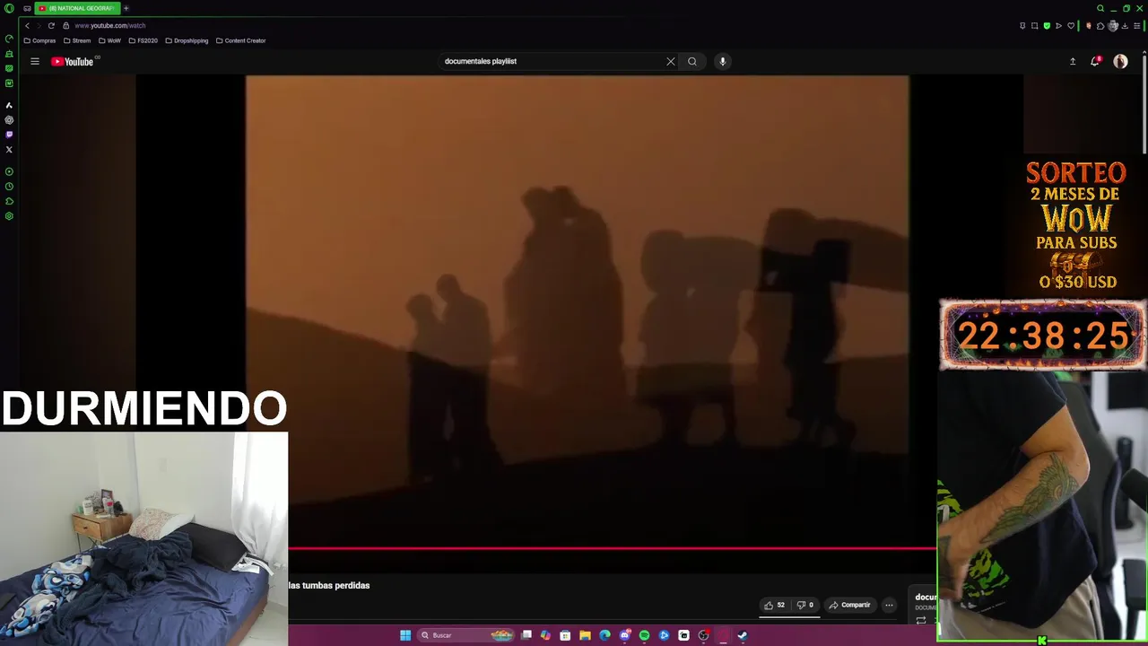Open the pinboard pin icon in toolbar
This screenshot has height=646, width=1148.
tap(1022, 25)
